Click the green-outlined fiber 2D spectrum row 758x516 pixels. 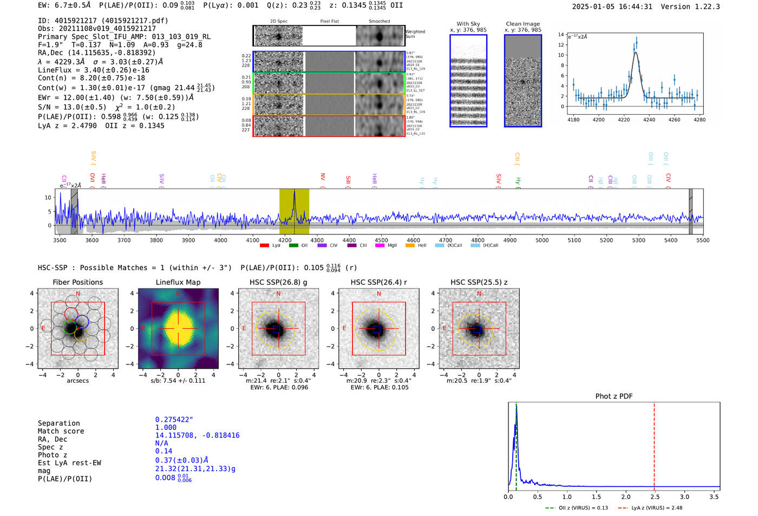point(329,83)
